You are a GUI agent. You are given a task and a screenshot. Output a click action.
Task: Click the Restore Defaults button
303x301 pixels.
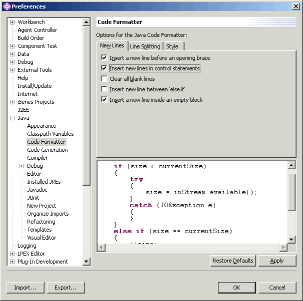pos(233,261)
